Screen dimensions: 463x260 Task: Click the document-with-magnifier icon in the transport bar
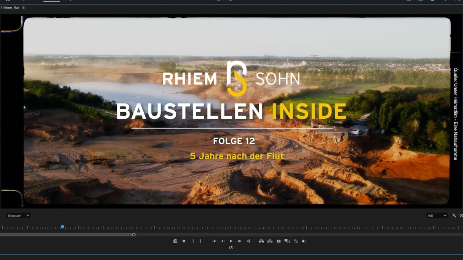175,241
